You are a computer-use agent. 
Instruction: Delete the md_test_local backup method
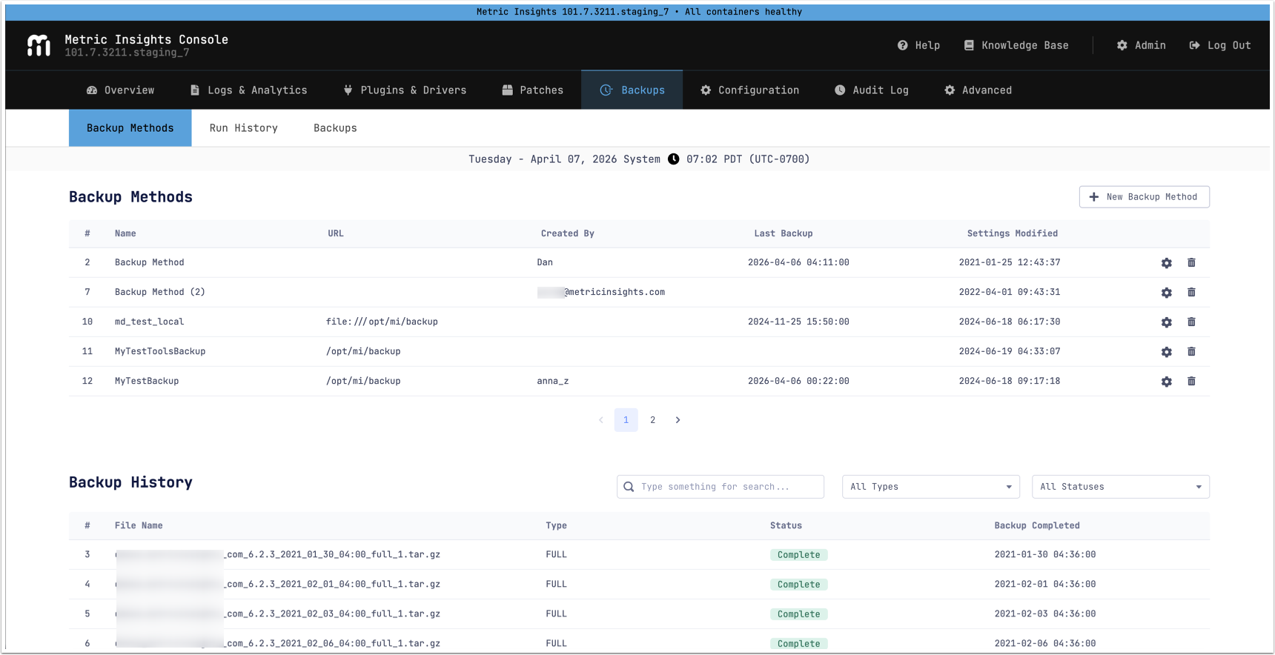tap(1191, 322)
